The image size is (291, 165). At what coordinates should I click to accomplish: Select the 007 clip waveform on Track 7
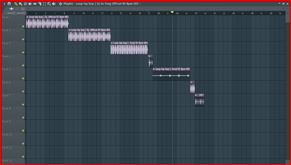click(x=200, y=102)
